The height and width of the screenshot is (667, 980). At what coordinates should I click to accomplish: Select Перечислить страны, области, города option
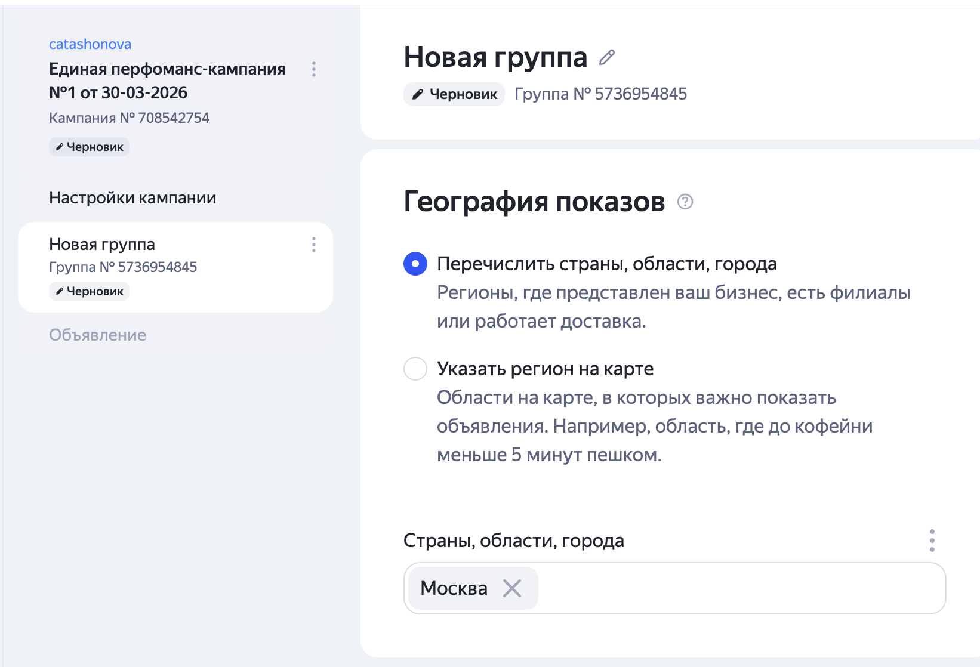pyautogui.click(x=415, y=264)
